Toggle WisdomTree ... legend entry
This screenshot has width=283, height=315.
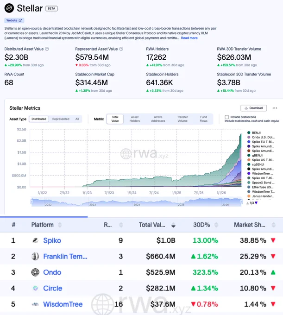(260, 173)
